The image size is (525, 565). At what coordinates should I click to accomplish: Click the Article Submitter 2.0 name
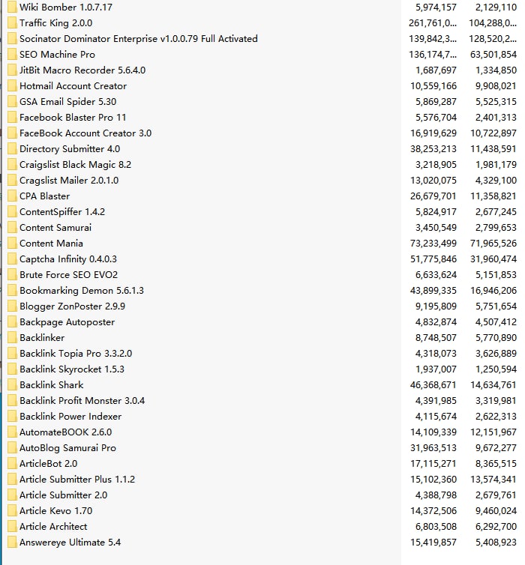click(64, 495)
